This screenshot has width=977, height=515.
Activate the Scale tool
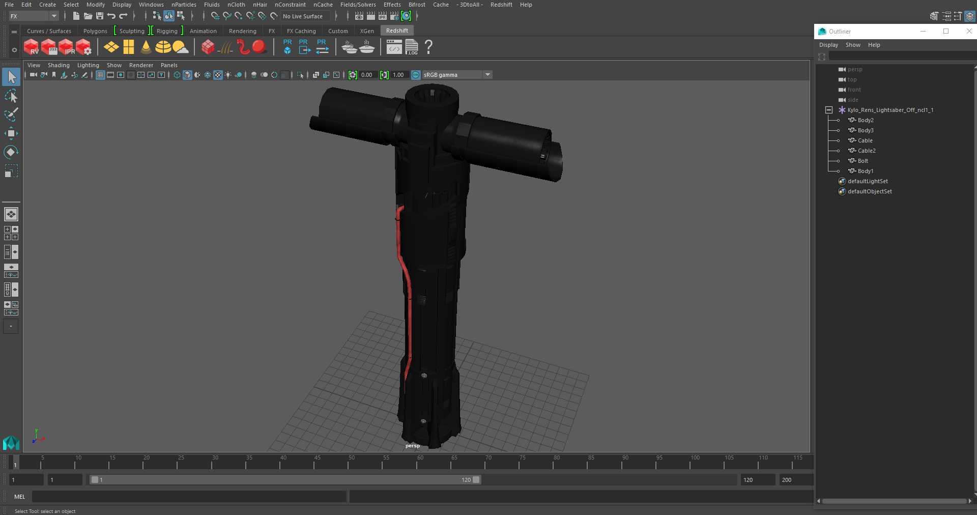11,170
